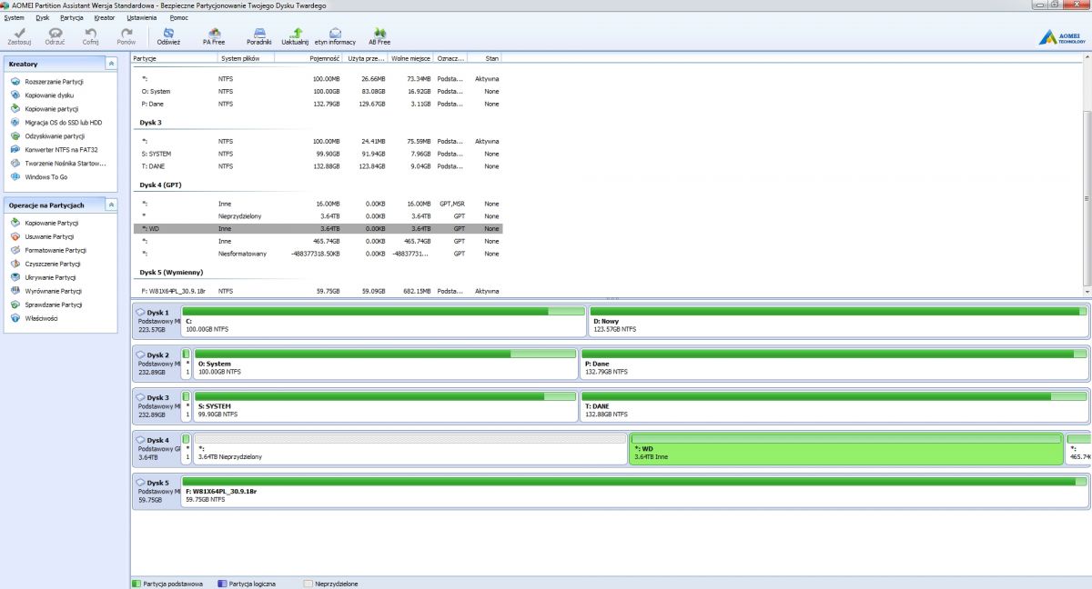Screen dimensions: 1092x589
Task: Sort the list by the Pojemność column header
Action: [x=308, y=58]
